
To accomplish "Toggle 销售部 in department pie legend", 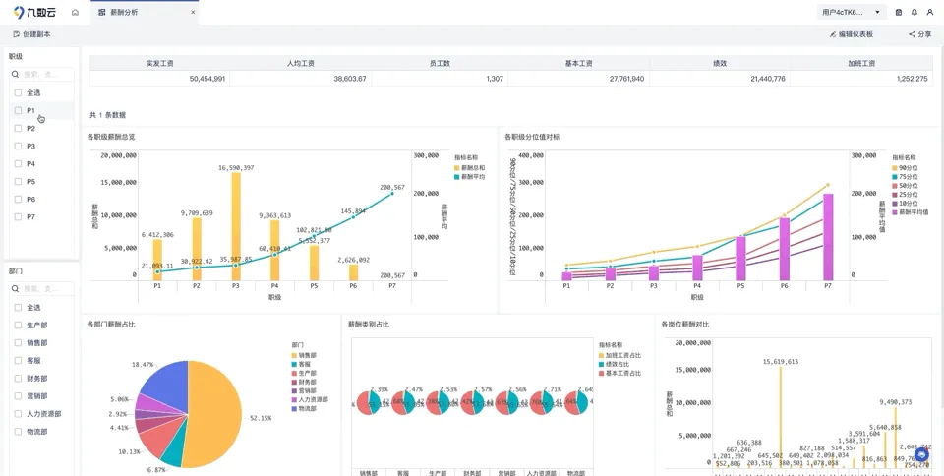I will click(x=305, y=355).
